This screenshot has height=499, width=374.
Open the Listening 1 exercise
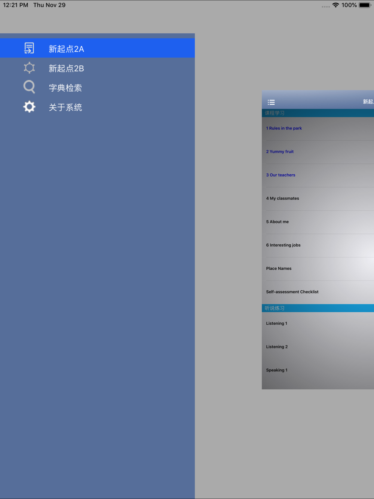click(x=318, y=324)
